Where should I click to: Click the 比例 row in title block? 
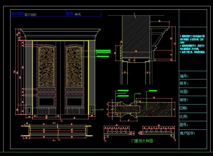193,117
